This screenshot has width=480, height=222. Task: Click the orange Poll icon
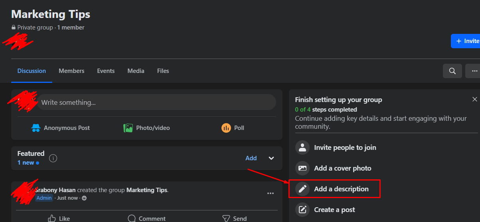pos(226,128)
